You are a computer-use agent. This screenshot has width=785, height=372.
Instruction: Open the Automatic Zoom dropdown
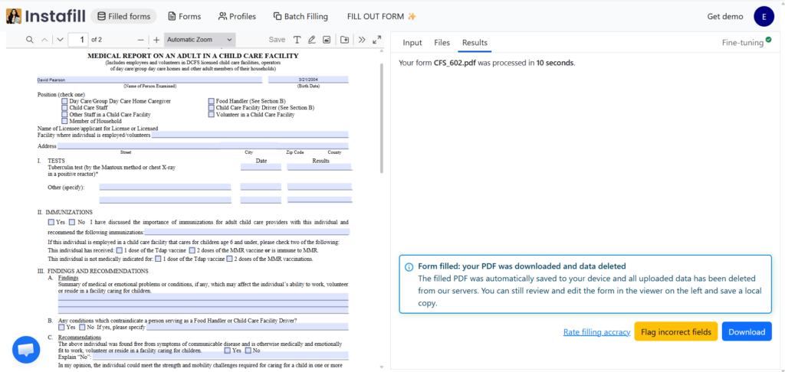199,40
